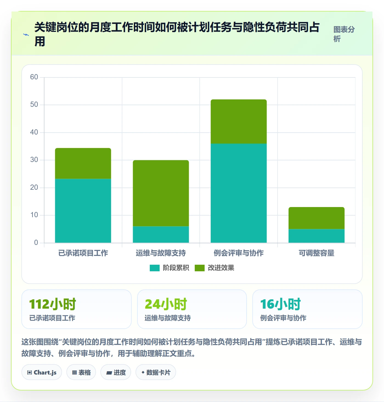This screenshot has width=384, height=402.
Task: Click the bar icon in 进度 chip
Action: click(x=109, y=373)
